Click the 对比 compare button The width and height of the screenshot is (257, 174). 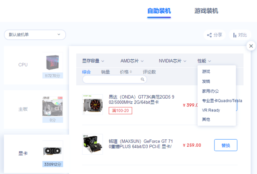point(240,35)
